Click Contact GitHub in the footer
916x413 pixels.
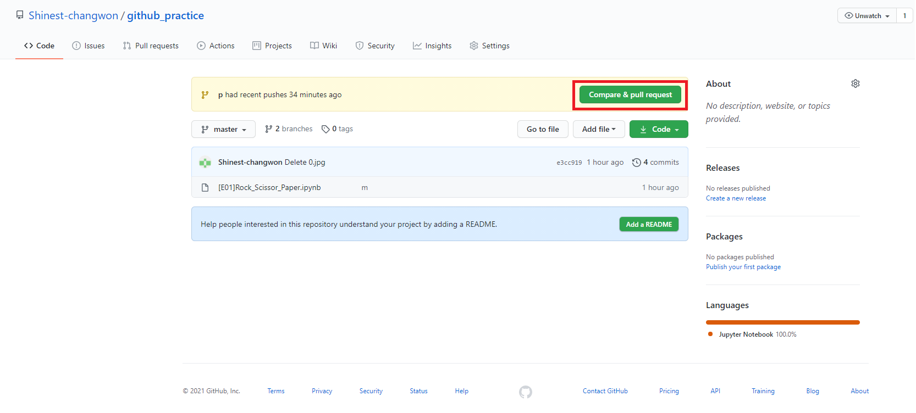[x=605, y=391]
